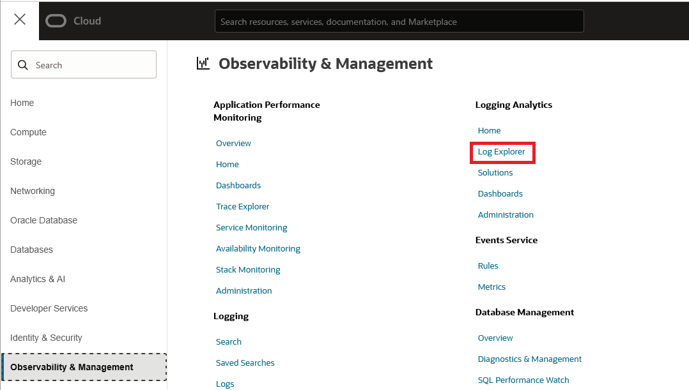Open Search under Logging

(x=229, y=341)
